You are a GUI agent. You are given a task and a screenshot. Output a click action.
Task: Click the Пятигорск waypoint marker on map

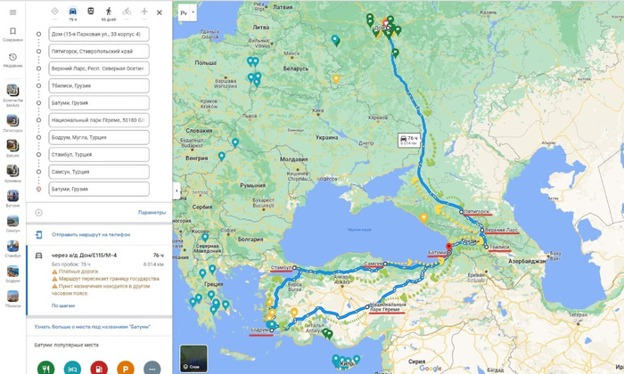pyautogui.click(x=461, y=212)
